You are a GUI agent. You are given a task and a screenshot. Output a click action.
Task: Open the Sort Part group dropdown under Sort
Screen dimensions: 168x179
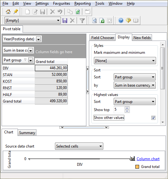pyautogui.click(x=135, y=77)
